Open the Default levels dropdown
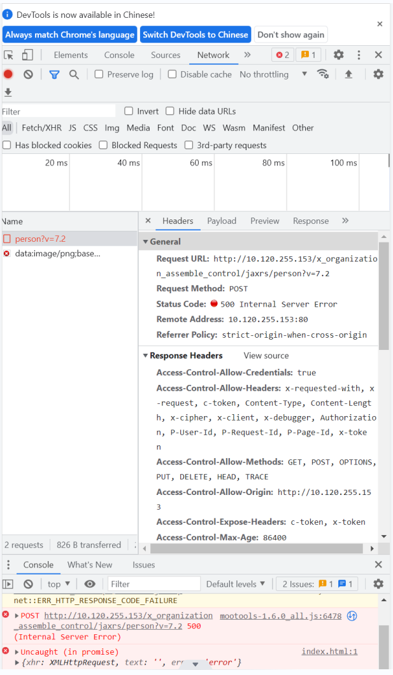 [235, 584]
